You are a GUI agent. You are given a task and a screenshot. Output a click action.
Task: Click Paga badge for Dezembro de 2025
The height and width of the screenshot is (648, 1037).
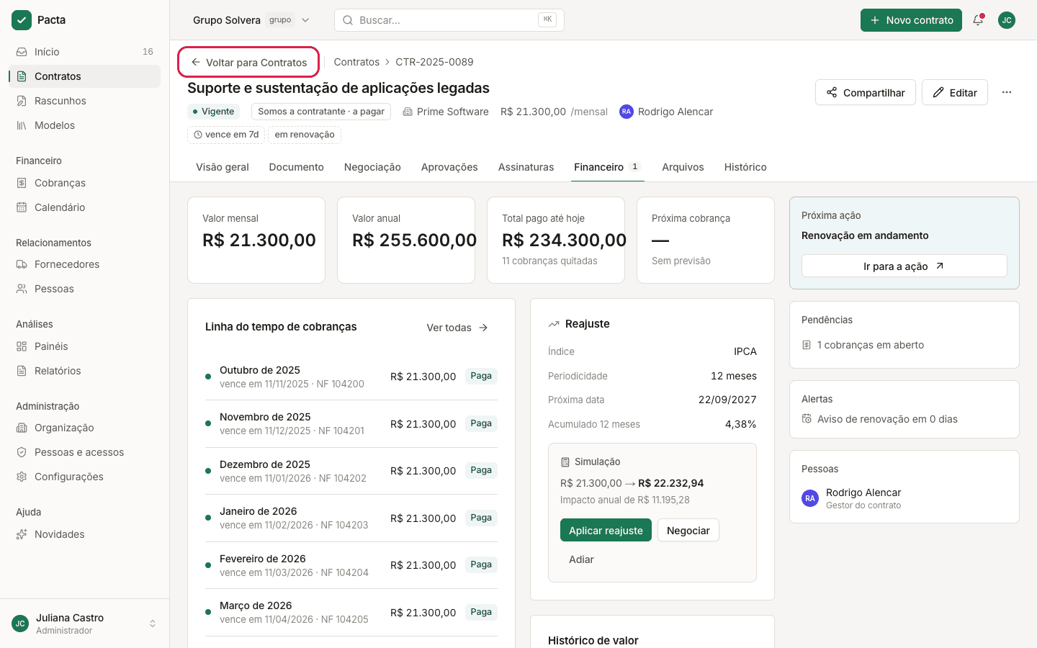[x=481, y=470]
